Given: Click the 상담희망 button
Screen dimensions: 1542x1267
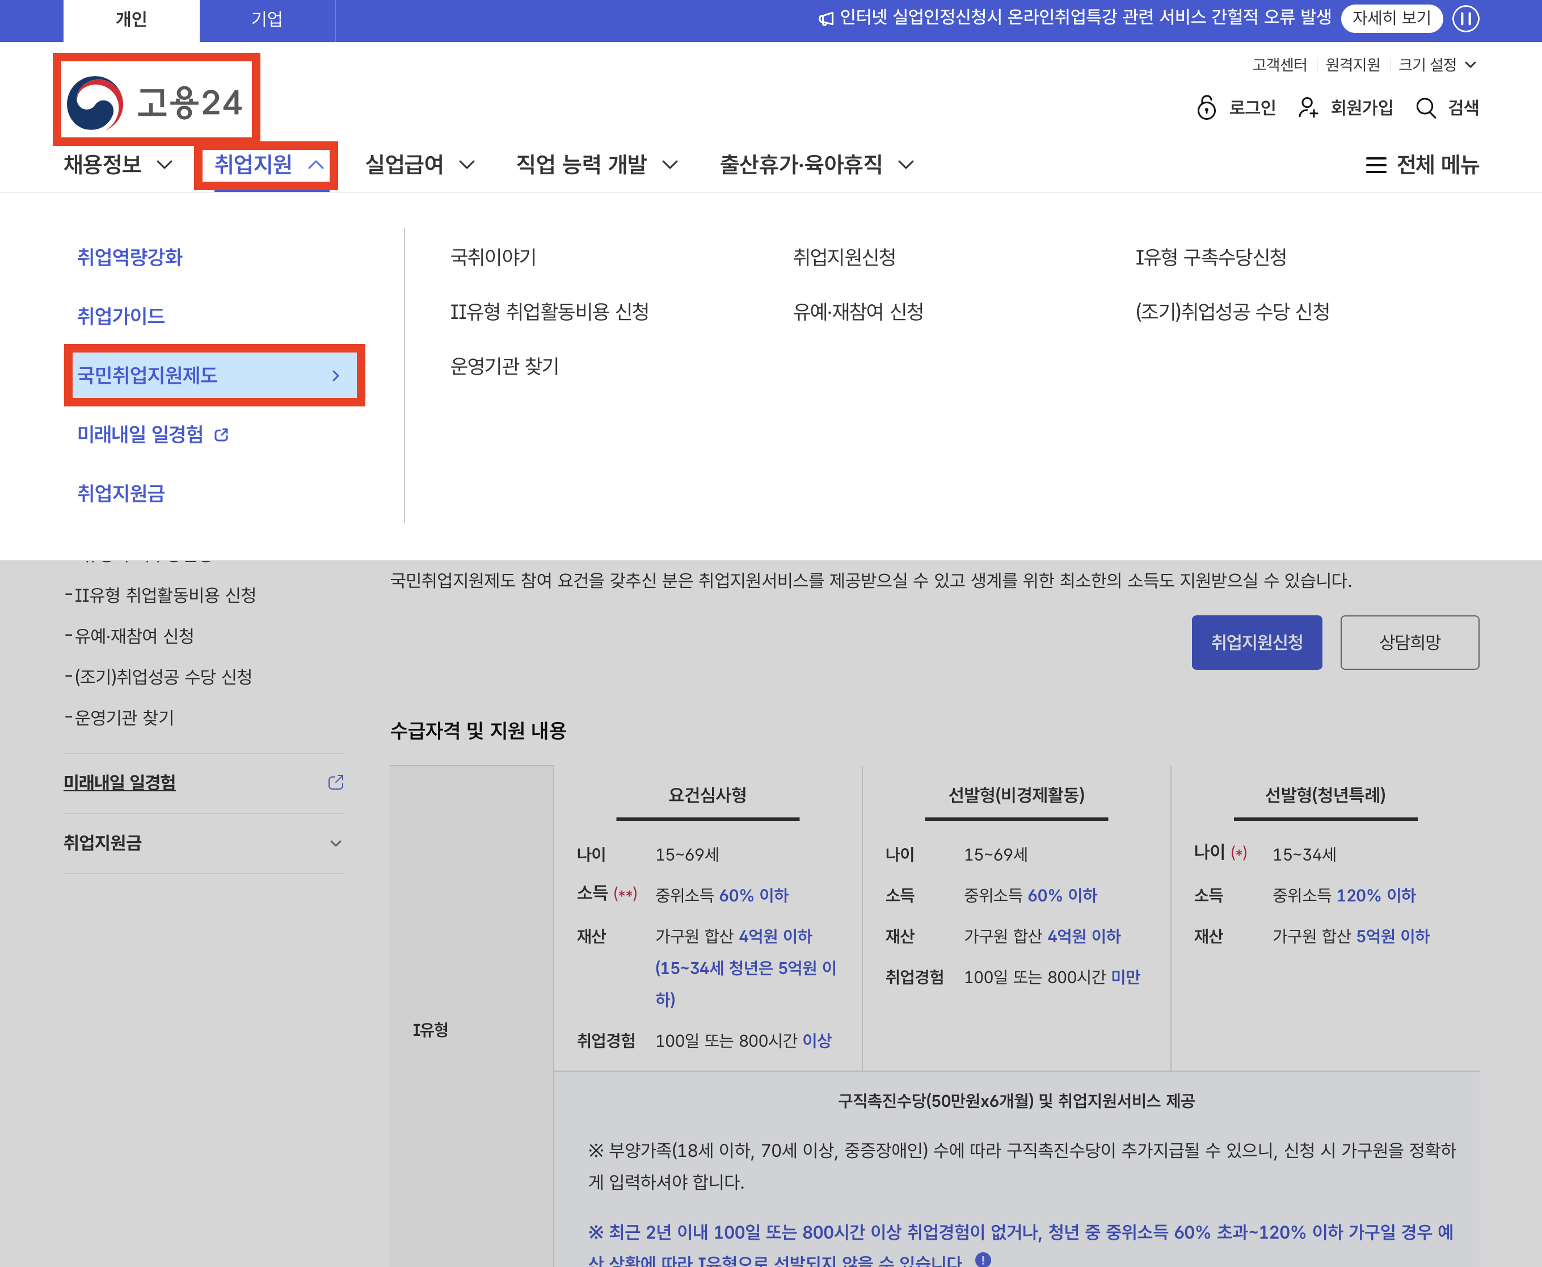Looking at the screenshot, I should (x=1409, y=642).
